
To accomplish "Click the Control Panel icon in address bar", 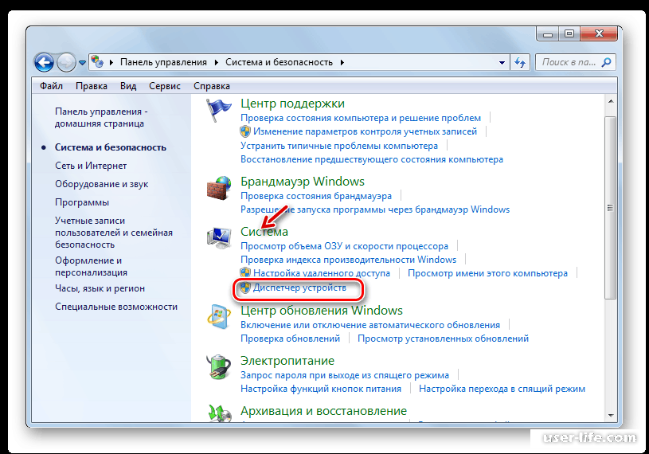I will point(97,62).
